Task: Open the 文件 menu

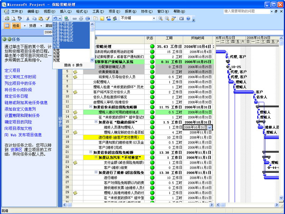Action: (17, 11)
